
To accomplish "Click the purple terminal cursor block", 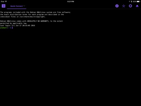I will pos(12,28).
